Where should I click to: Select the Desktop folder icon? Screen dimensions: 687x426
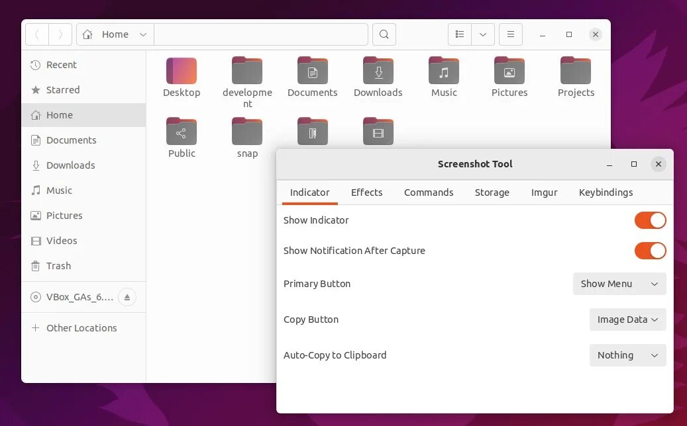pos(182,71)
